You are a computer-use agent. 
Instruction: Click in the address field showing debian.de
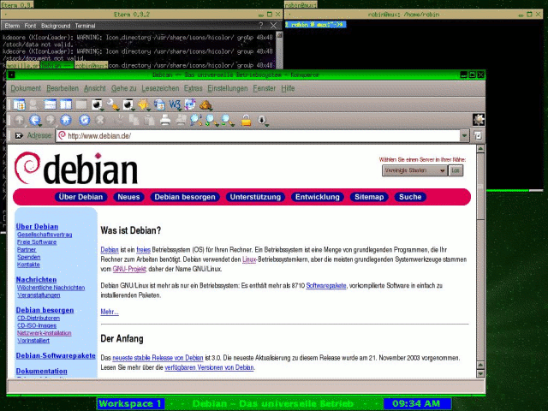(258, 135)
